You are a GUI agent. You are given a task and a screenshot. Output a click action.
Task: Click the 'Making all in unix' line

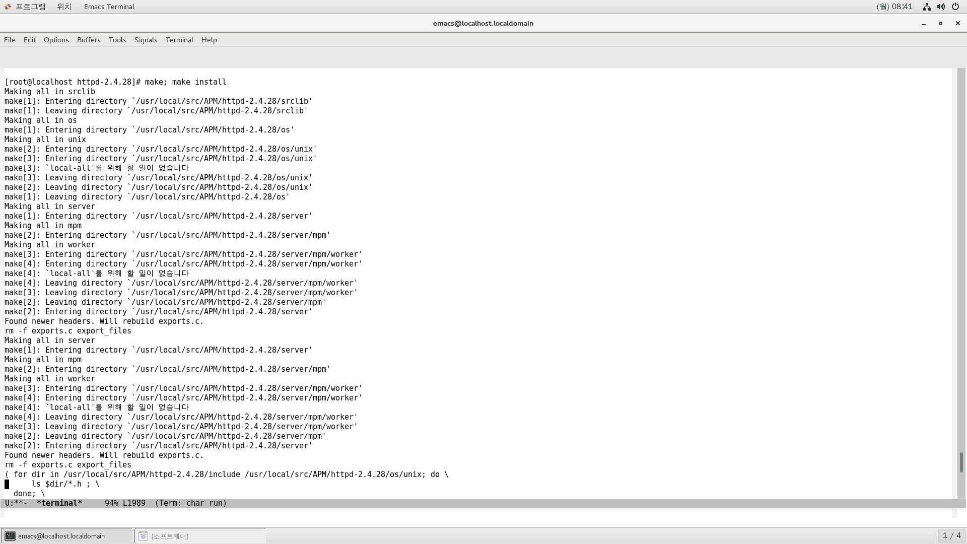[x=45, y=140]
